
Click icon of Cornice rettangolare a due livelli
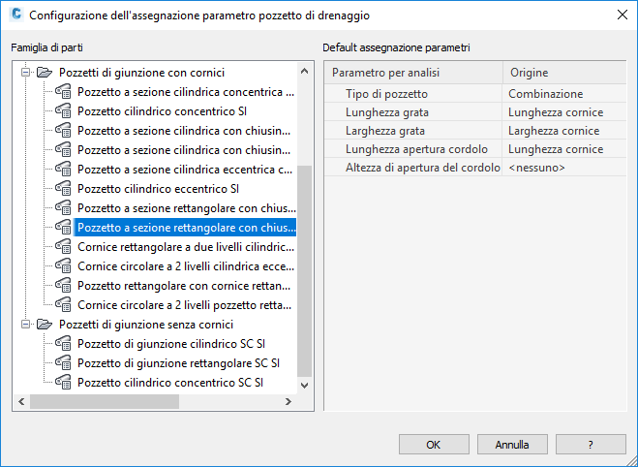click(65, 247)
